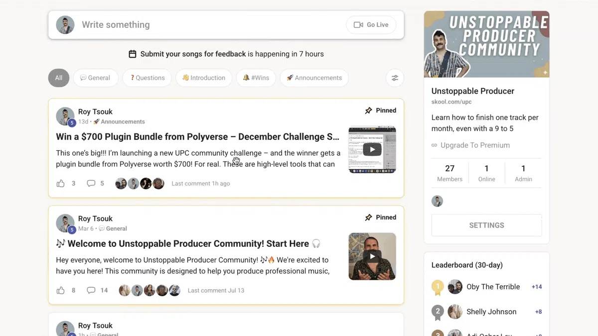The width and height of the screenshot is (598, 336).
Task: Select the #Wins category filter
Action: [x=256, y=78]
